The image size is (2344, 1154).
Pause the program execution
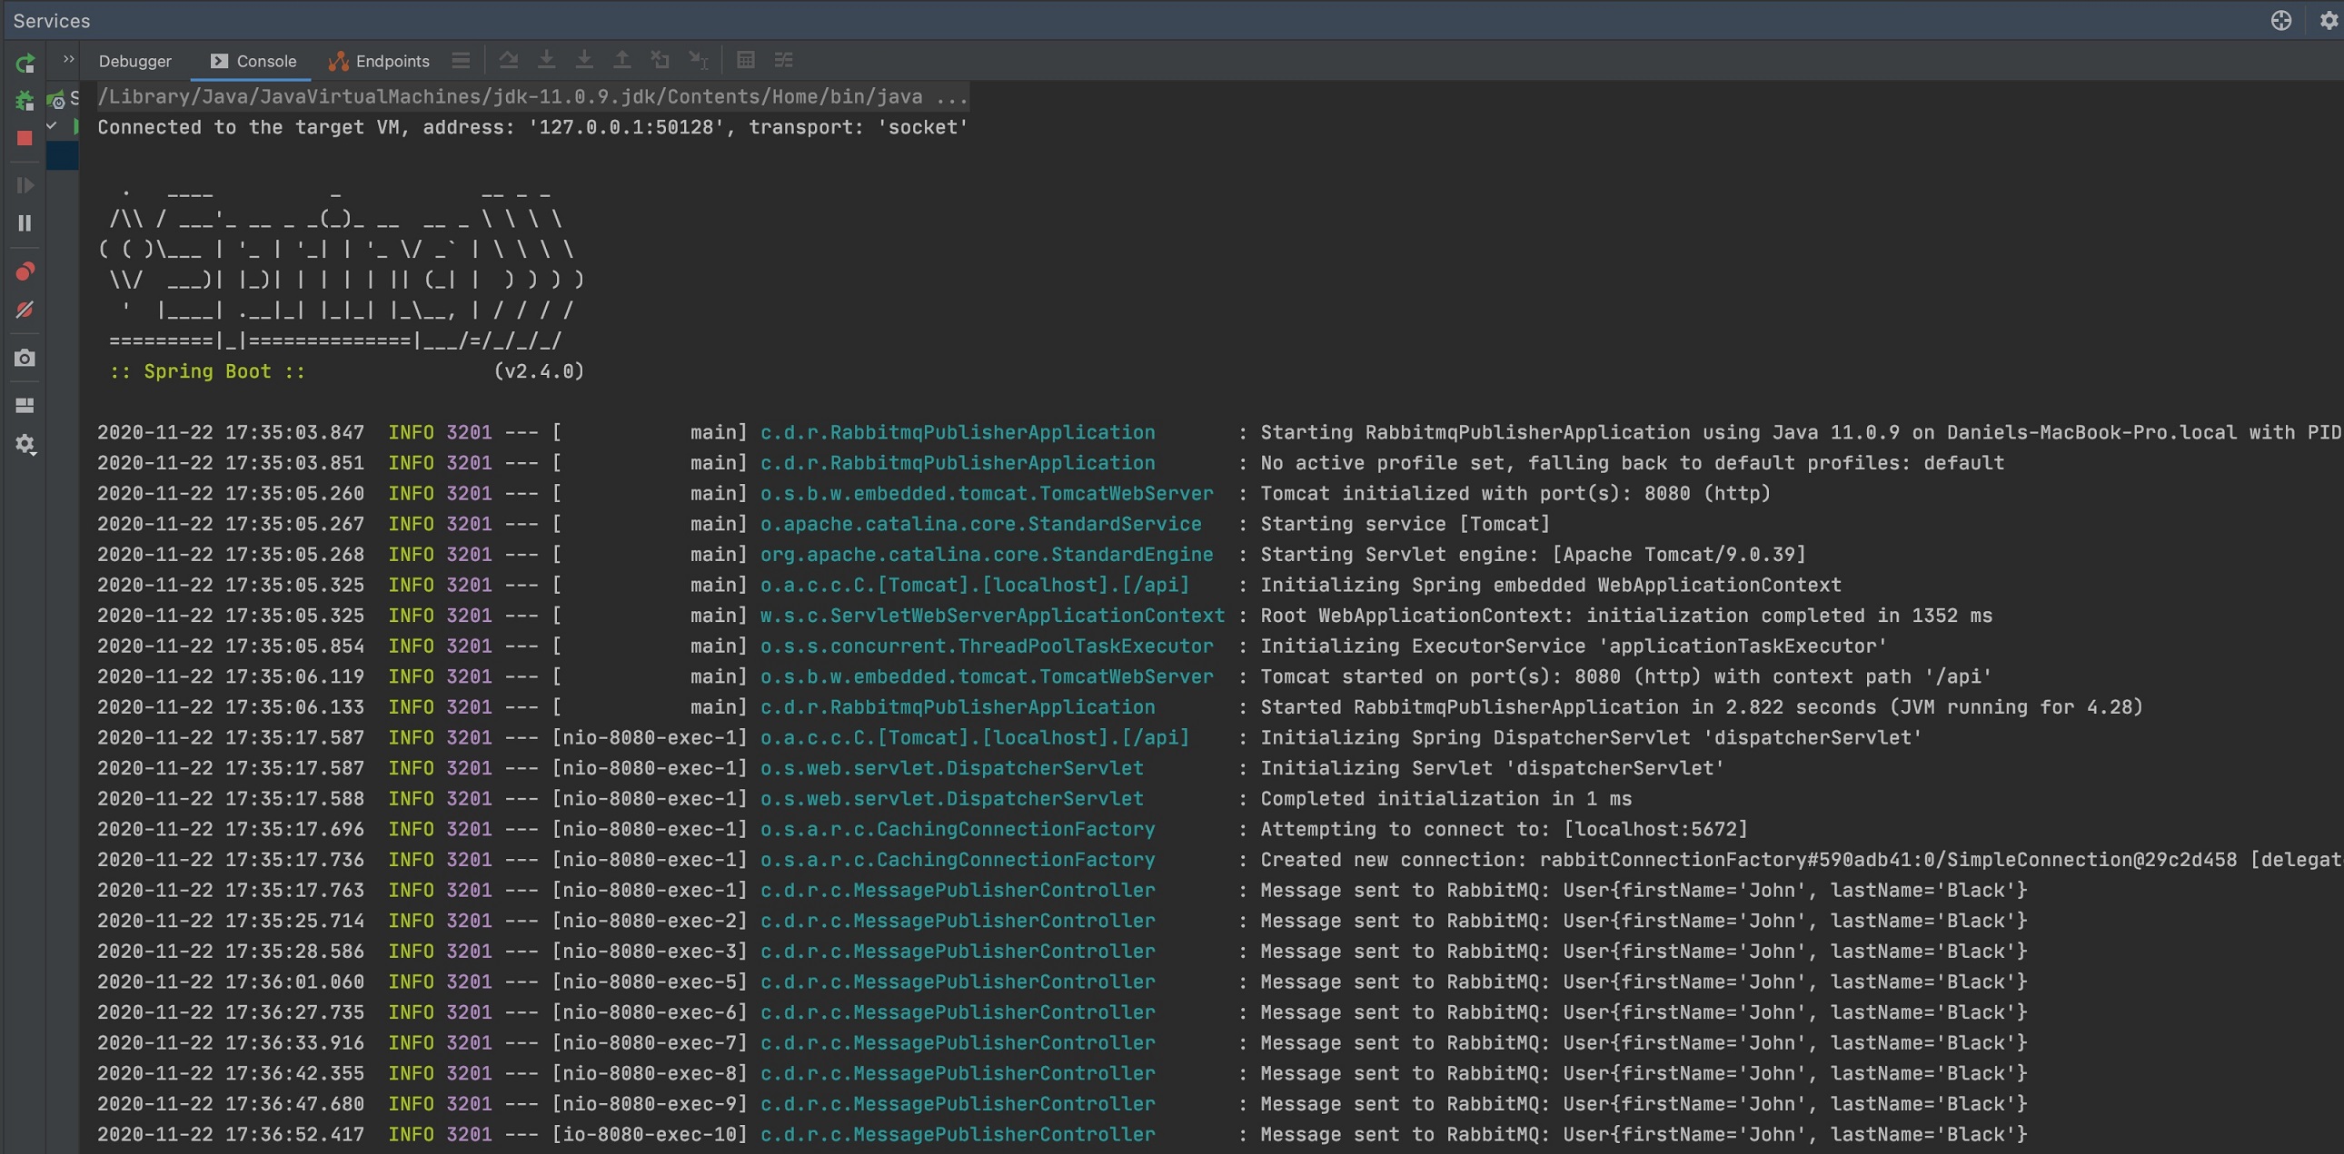pos(25,222)
